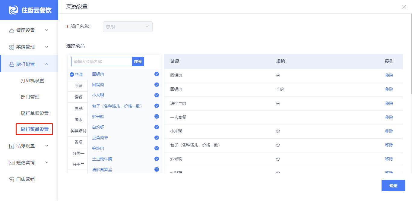Select the 分类一 category tab

tap(78, 153)
